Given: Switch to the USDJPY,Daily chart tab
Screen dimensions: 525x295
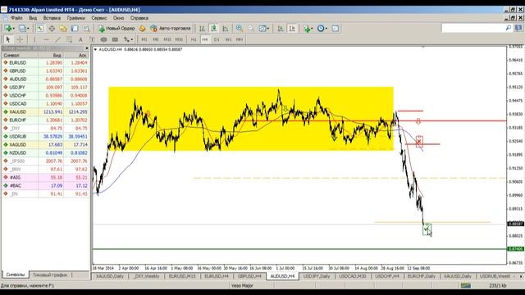Looking at the screenshot, I should (x=317, y=276).
